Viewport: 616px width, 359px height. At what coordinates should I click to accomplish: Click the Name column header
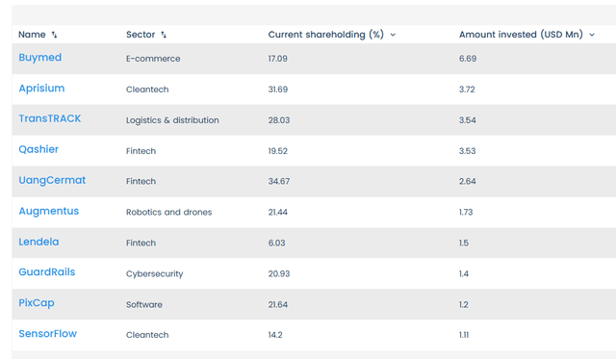[x=32, y=35]
